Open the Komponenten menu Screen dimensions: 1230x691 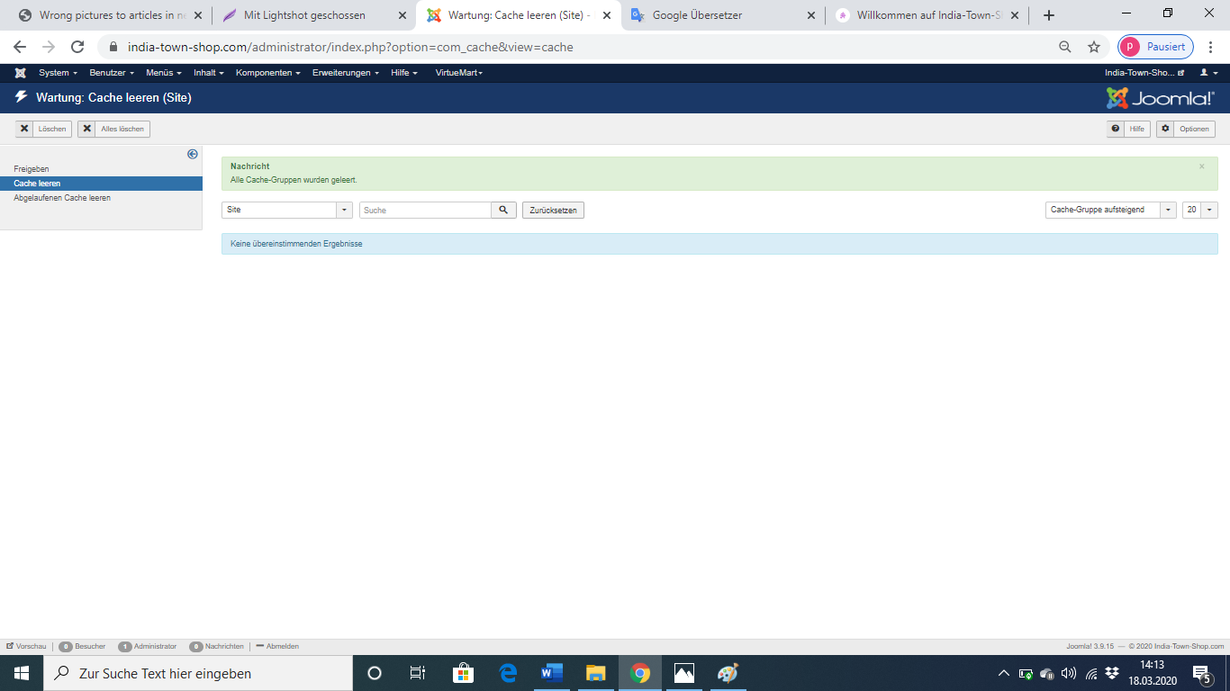point(268,73)
